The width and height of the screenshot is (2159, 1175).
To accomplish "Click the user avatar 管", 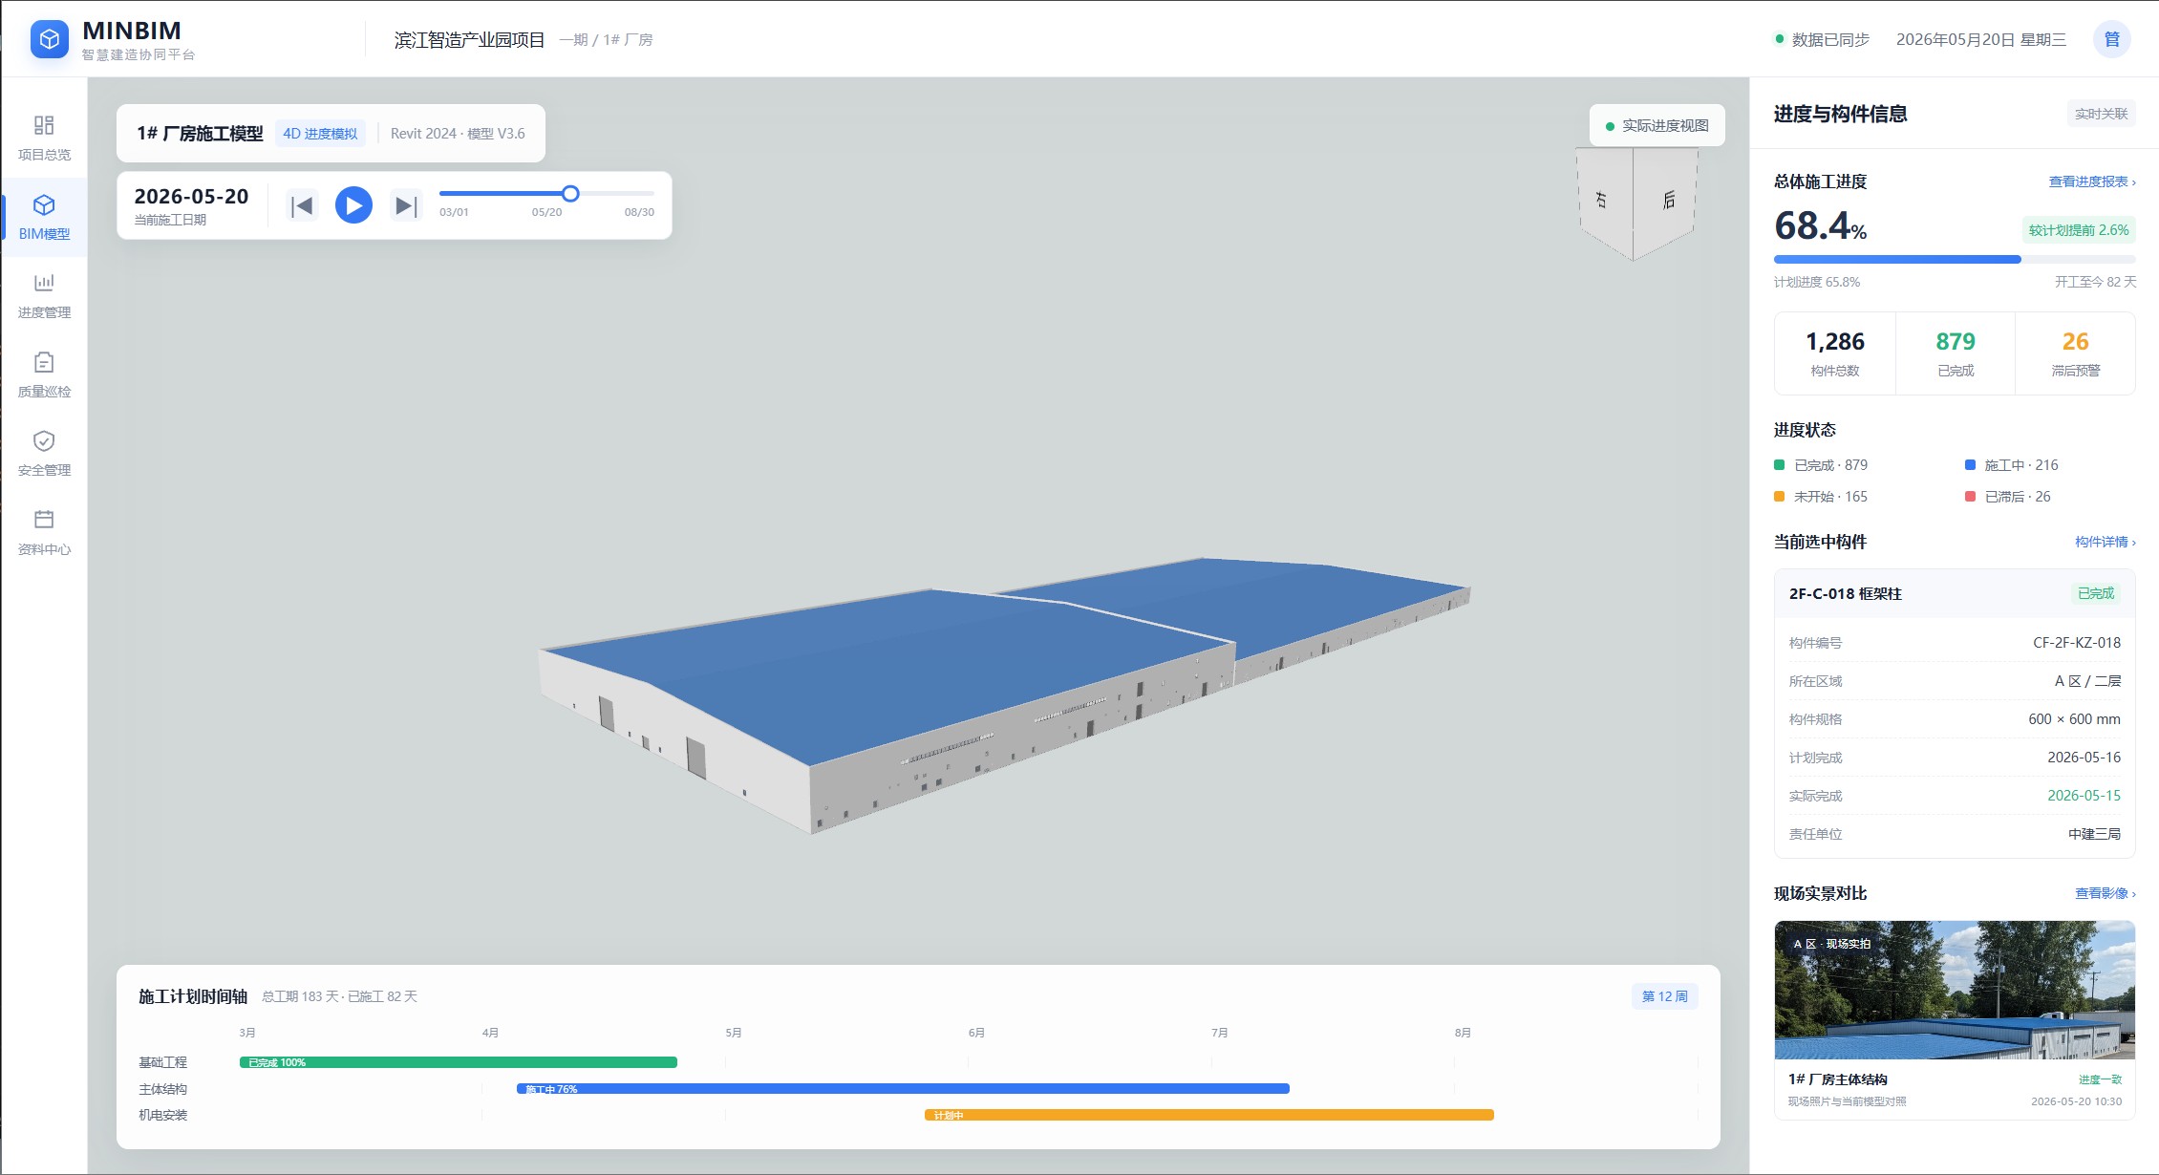I will tap(2112, 39).
